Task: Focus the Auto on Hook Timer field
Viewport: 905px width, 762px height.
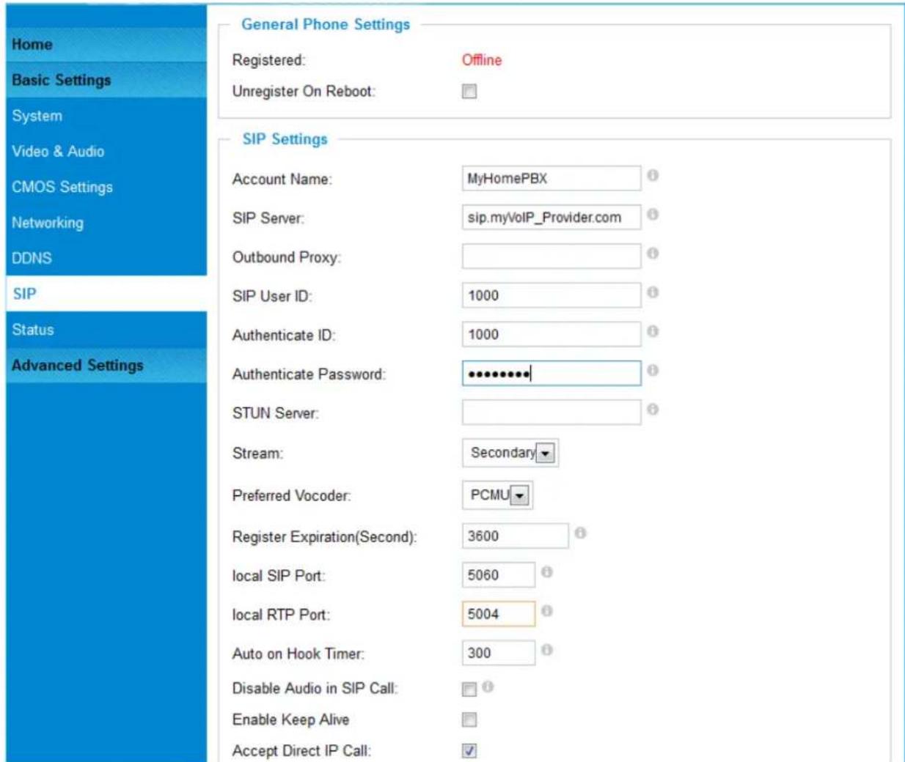Action: point(499,653)
